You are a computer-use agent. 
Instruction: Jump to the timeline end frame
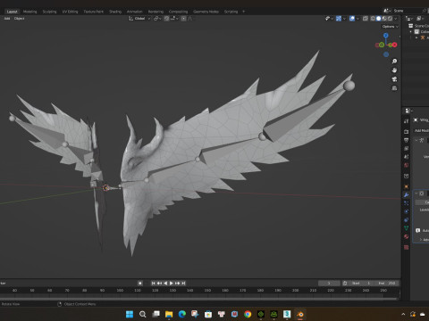point(183,283)
